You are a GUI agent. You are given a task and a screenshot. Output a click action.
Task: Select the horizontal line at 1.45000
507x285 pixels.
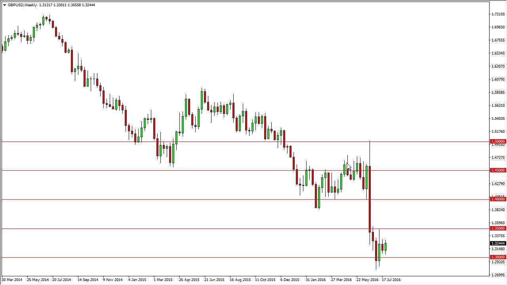click(238, 170)
